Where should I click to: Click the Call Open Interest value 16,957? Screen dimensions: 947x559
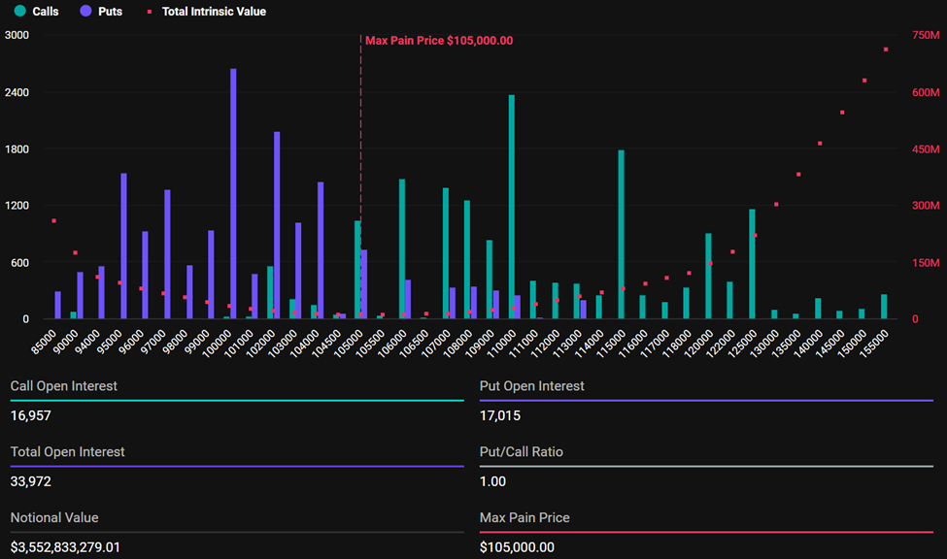click(x=31, y=415)
